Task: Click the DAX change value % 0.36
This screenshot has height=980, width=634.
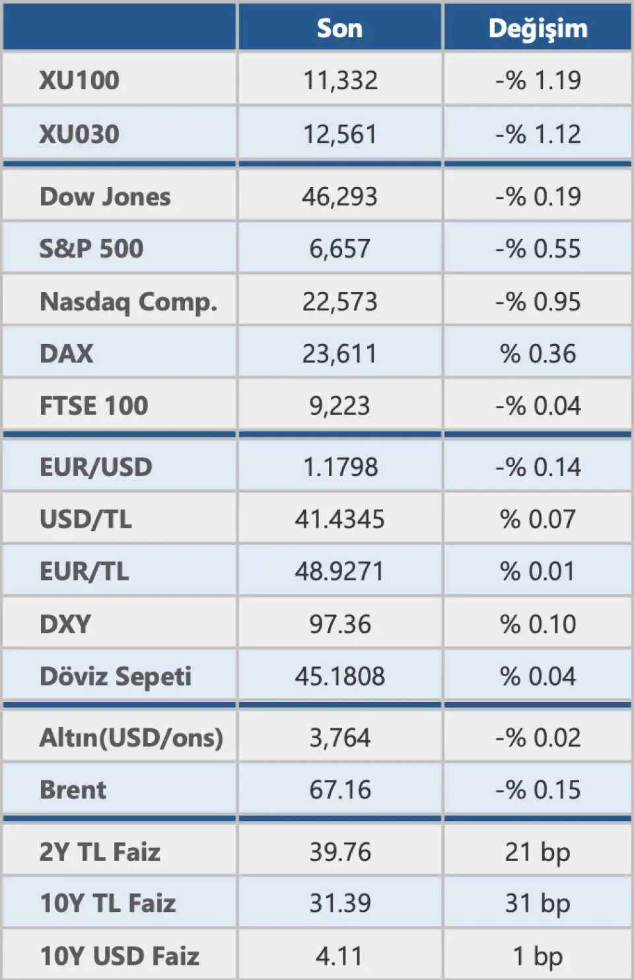Action: coord(538,354)
